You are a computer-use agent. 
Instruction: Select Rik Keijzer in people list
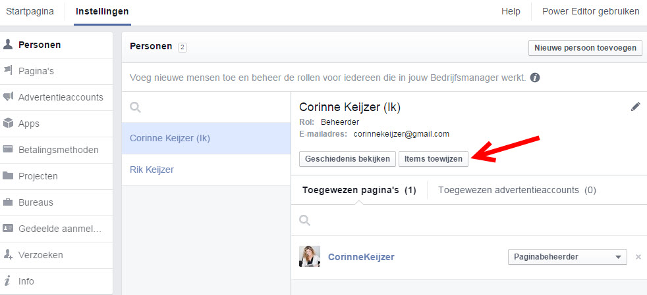coord(206,170)
